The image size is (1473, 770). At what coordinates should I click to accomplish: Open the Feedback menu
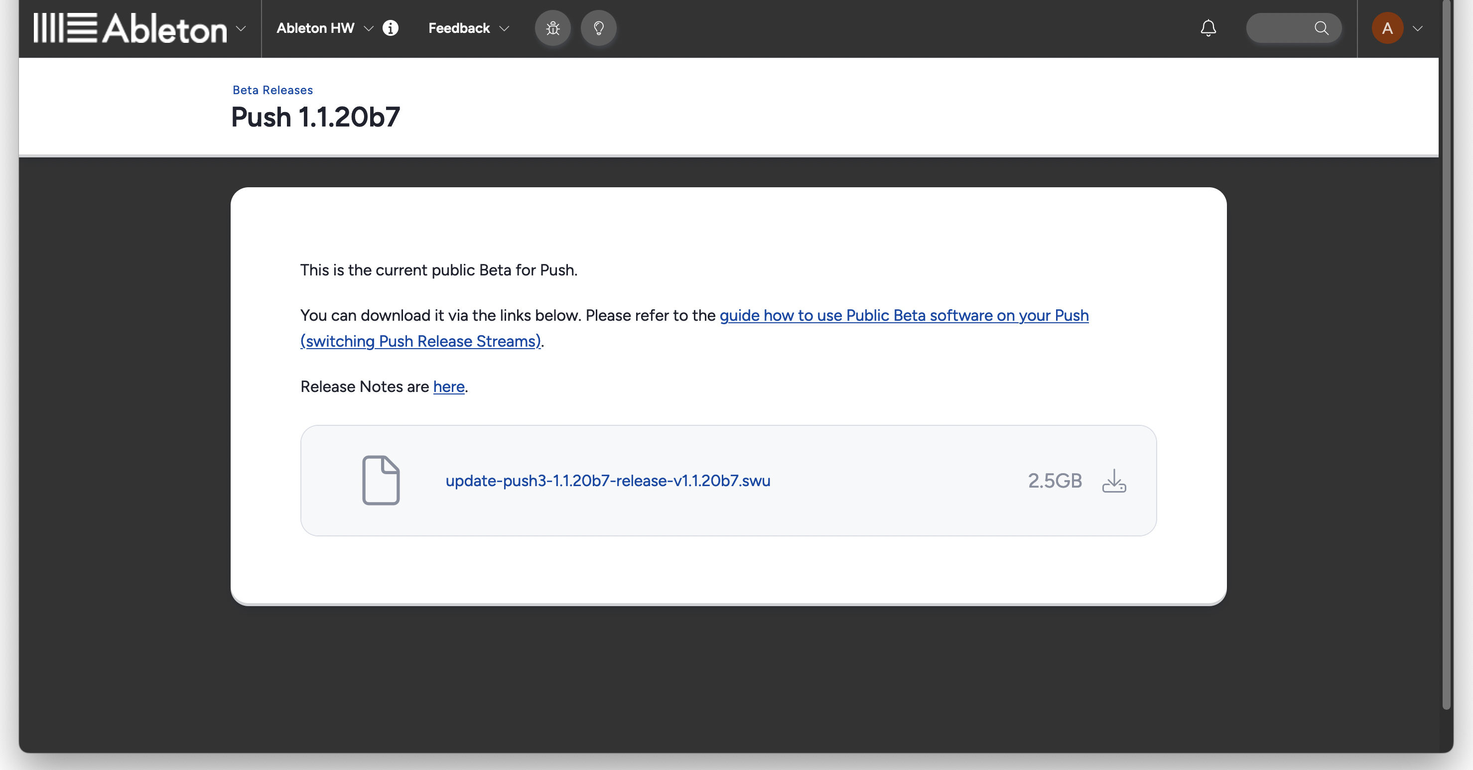point(459,28)
